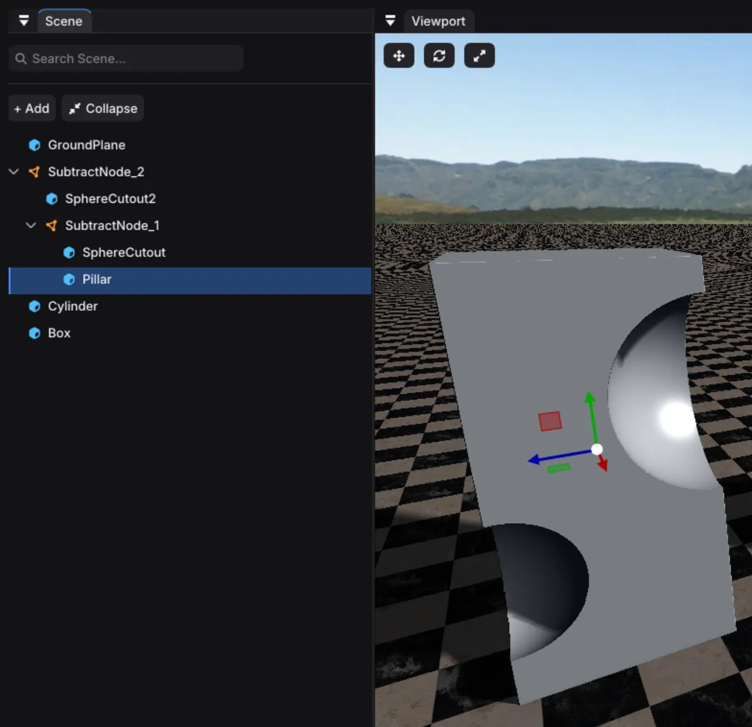Select the move/translate tool in Viewport
The height and width of the screenshot is (727, 752).
(x=398, y=56)
